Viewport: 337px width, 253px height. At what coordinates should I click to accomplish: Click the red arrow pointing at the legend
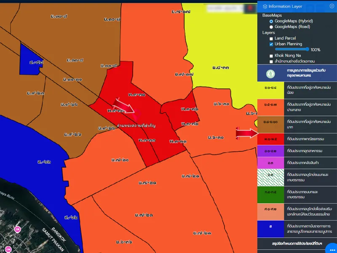[x=246, y=134]
